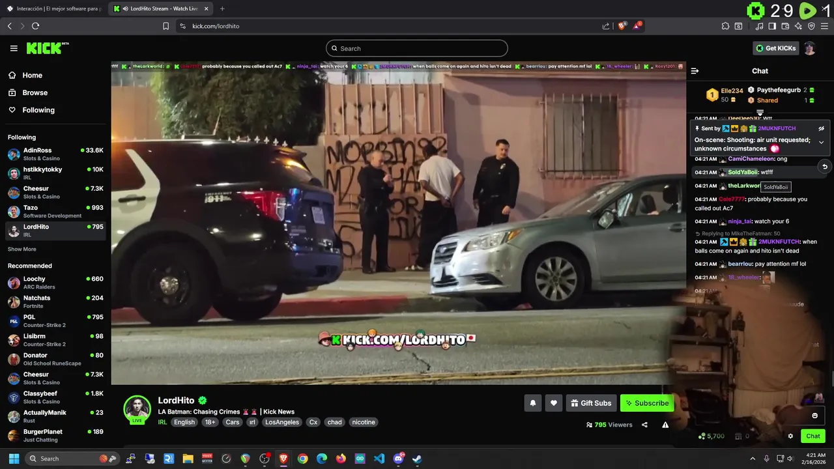Expand the gift leaderboard handle
This screenshot has width=834, height=469.
pos(760,113)
